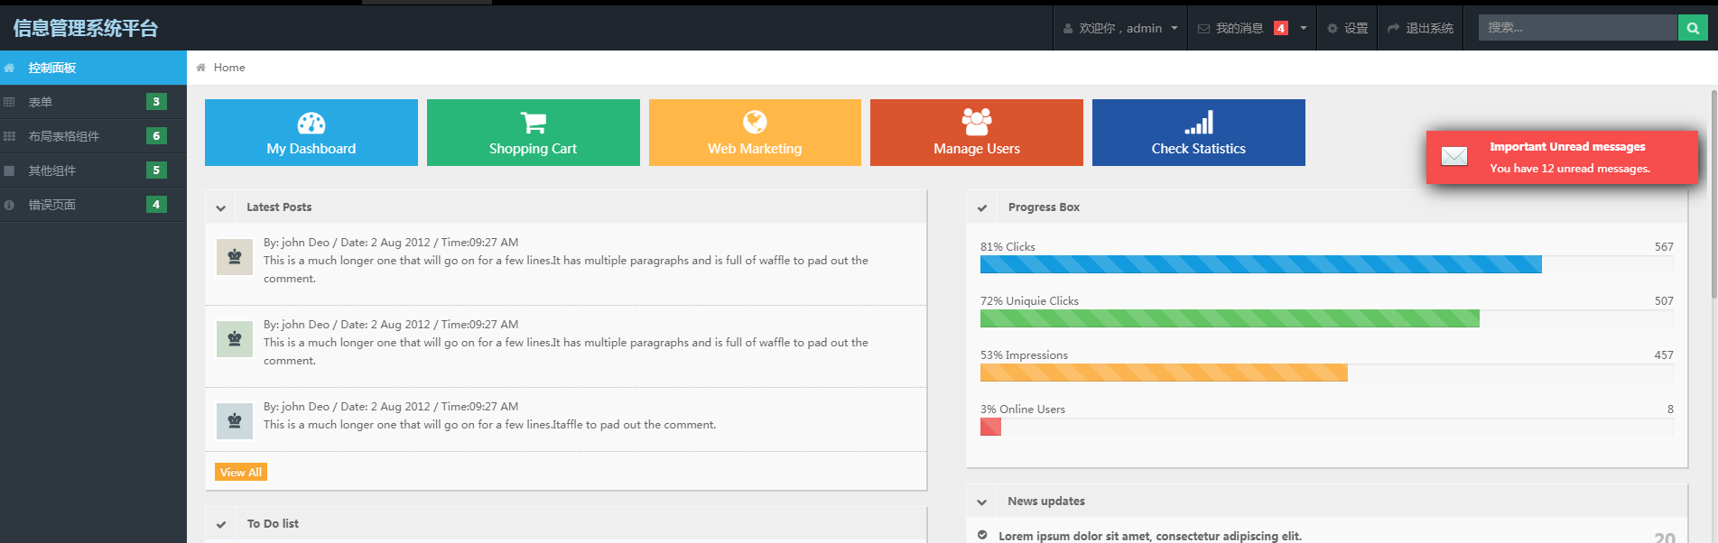Screen dimensions: 1718x543
Task: Click the 控制面板 sidebar icon
Action: tap(9, 68)
